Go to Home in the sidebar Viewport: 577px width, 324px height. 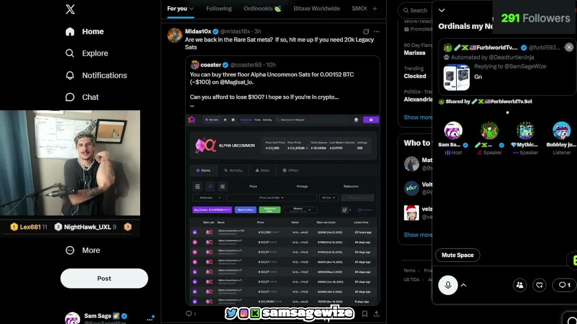click(84, 31)
